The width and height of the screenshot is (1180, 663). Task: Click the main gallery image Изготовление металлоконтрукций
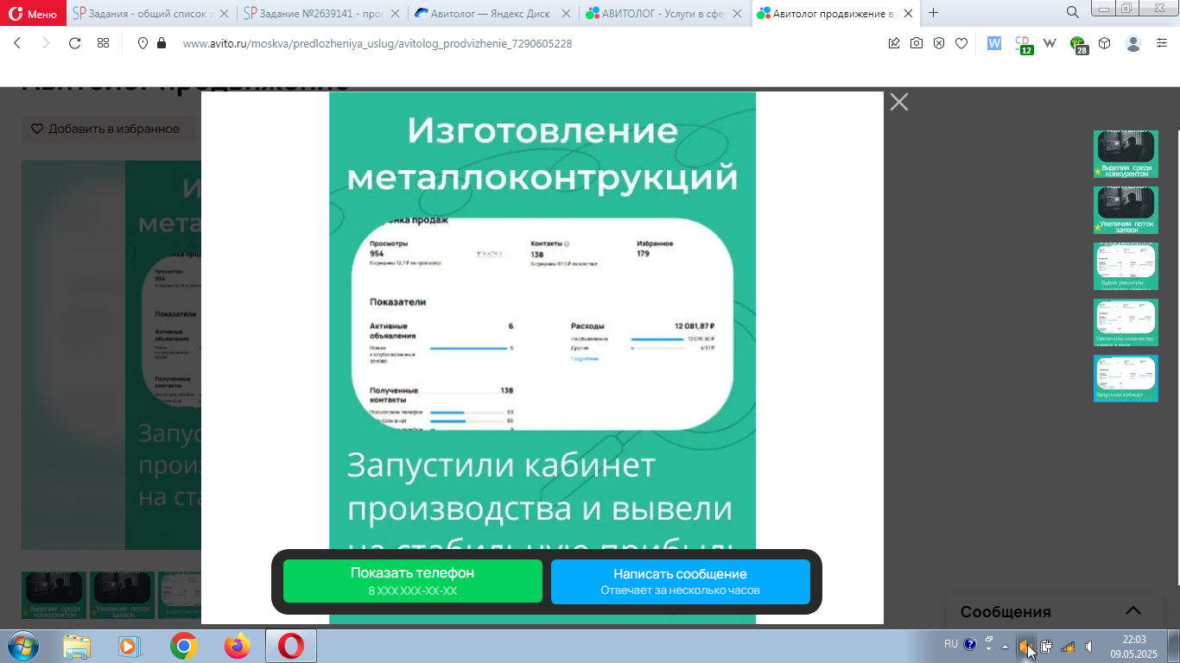(x=542, y=357)
